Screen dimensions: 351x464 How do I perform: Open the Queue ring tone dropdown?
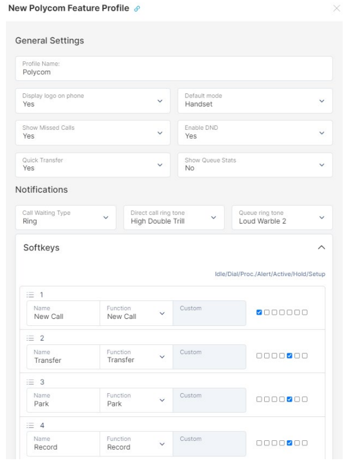point(283,218)
